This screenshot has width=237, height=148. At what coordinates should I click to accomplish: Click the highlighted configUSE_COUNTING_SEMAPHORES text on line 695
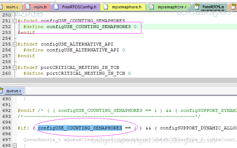click(80, 128)
